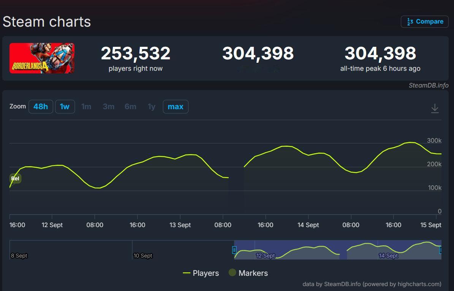Click the 14 Sept x-axis label on main chart
Image resolution: width=454 pixels, height=291 pixels.
[308, 225]
